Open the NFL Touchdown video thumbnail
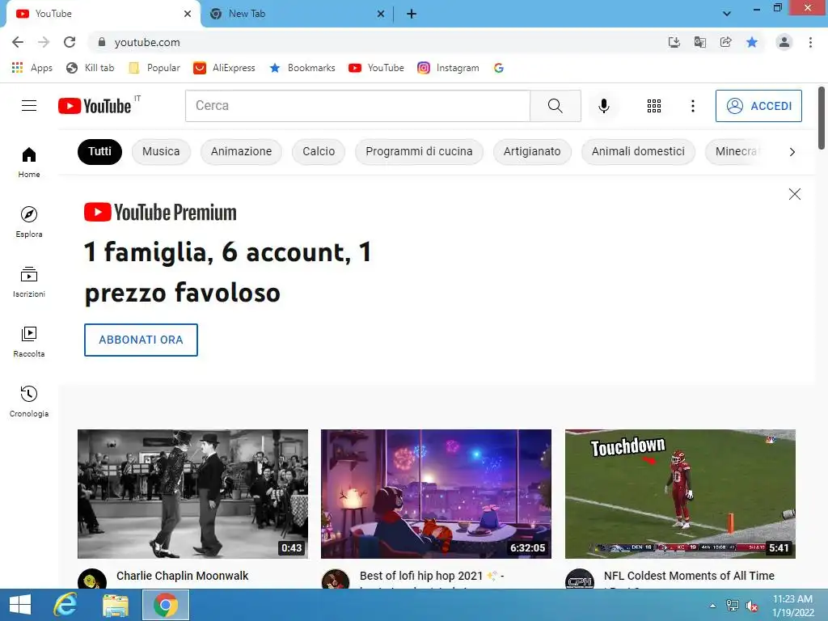Viewport: 828px width, 621px height. pyautogui.click(x=680, y=494)
